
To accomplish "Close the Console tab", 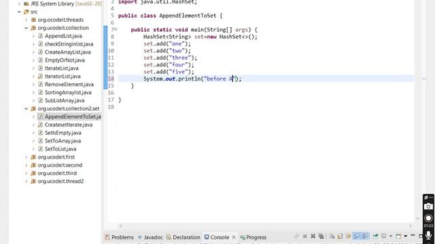I will point(234,237).
